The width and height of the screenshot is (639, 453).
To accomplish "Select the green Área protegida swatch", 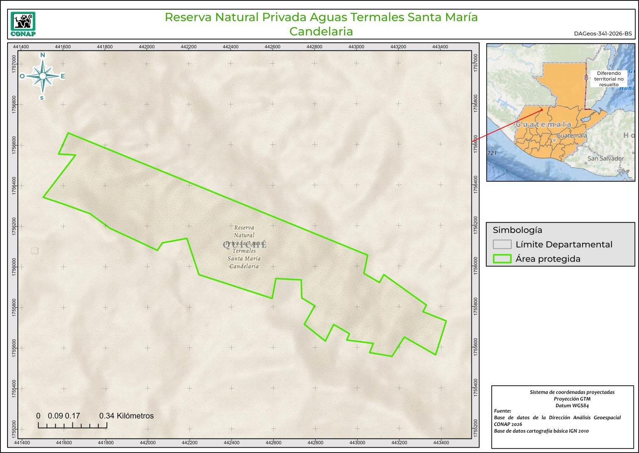I will pyautogui.click(x=502, y=259).
